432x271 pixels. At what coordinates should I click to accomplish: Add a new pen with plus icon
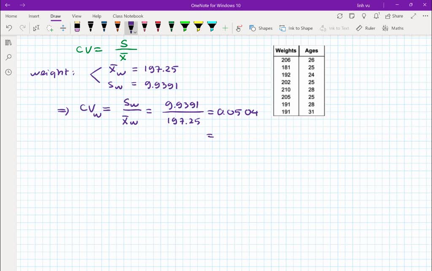tap(225, 28)
